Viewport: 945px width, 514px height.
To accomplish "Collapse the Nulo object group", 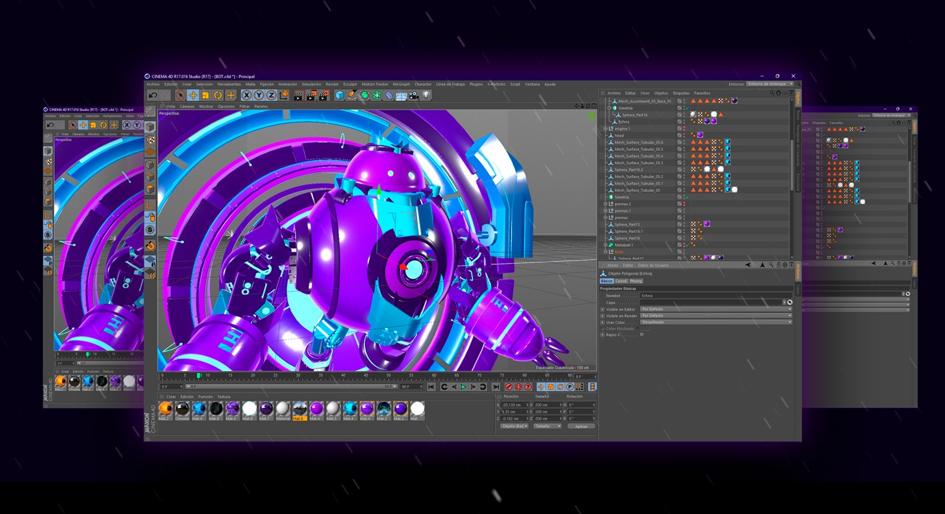I will point(605,252).
